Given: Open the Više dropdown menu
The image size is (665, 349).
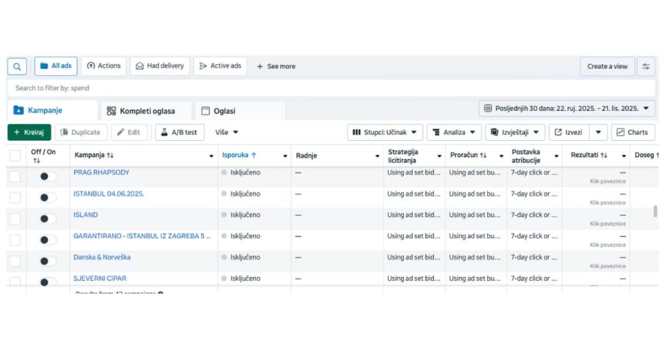Looking at the screenshot, I should tap(227, 132).
